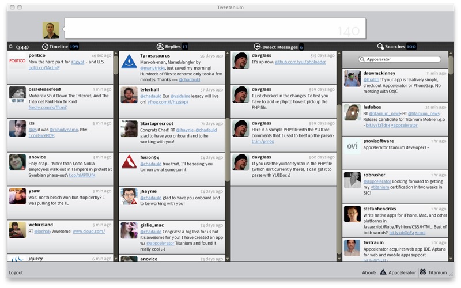
Task: Click drewmckinney's avatar in Searches
Action: pyautogui.click(x=352, y=79)
